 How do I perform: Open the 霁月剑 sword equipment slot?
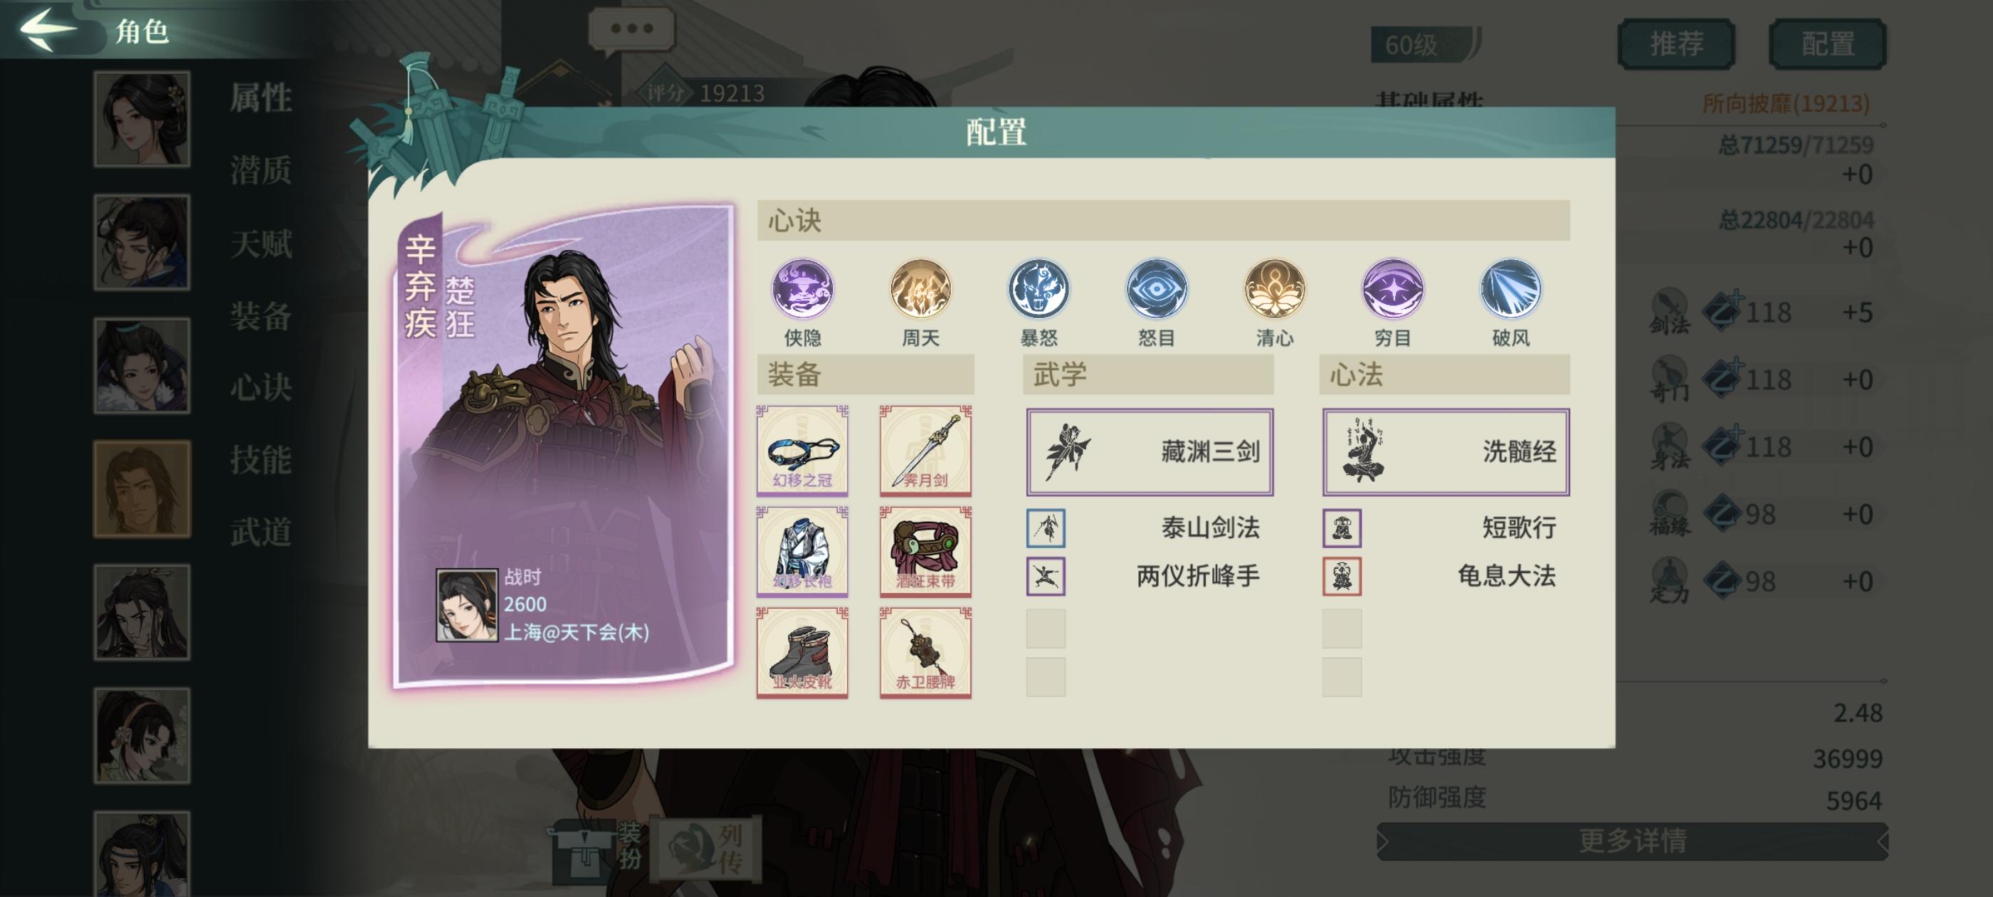(x=925, y=451)
